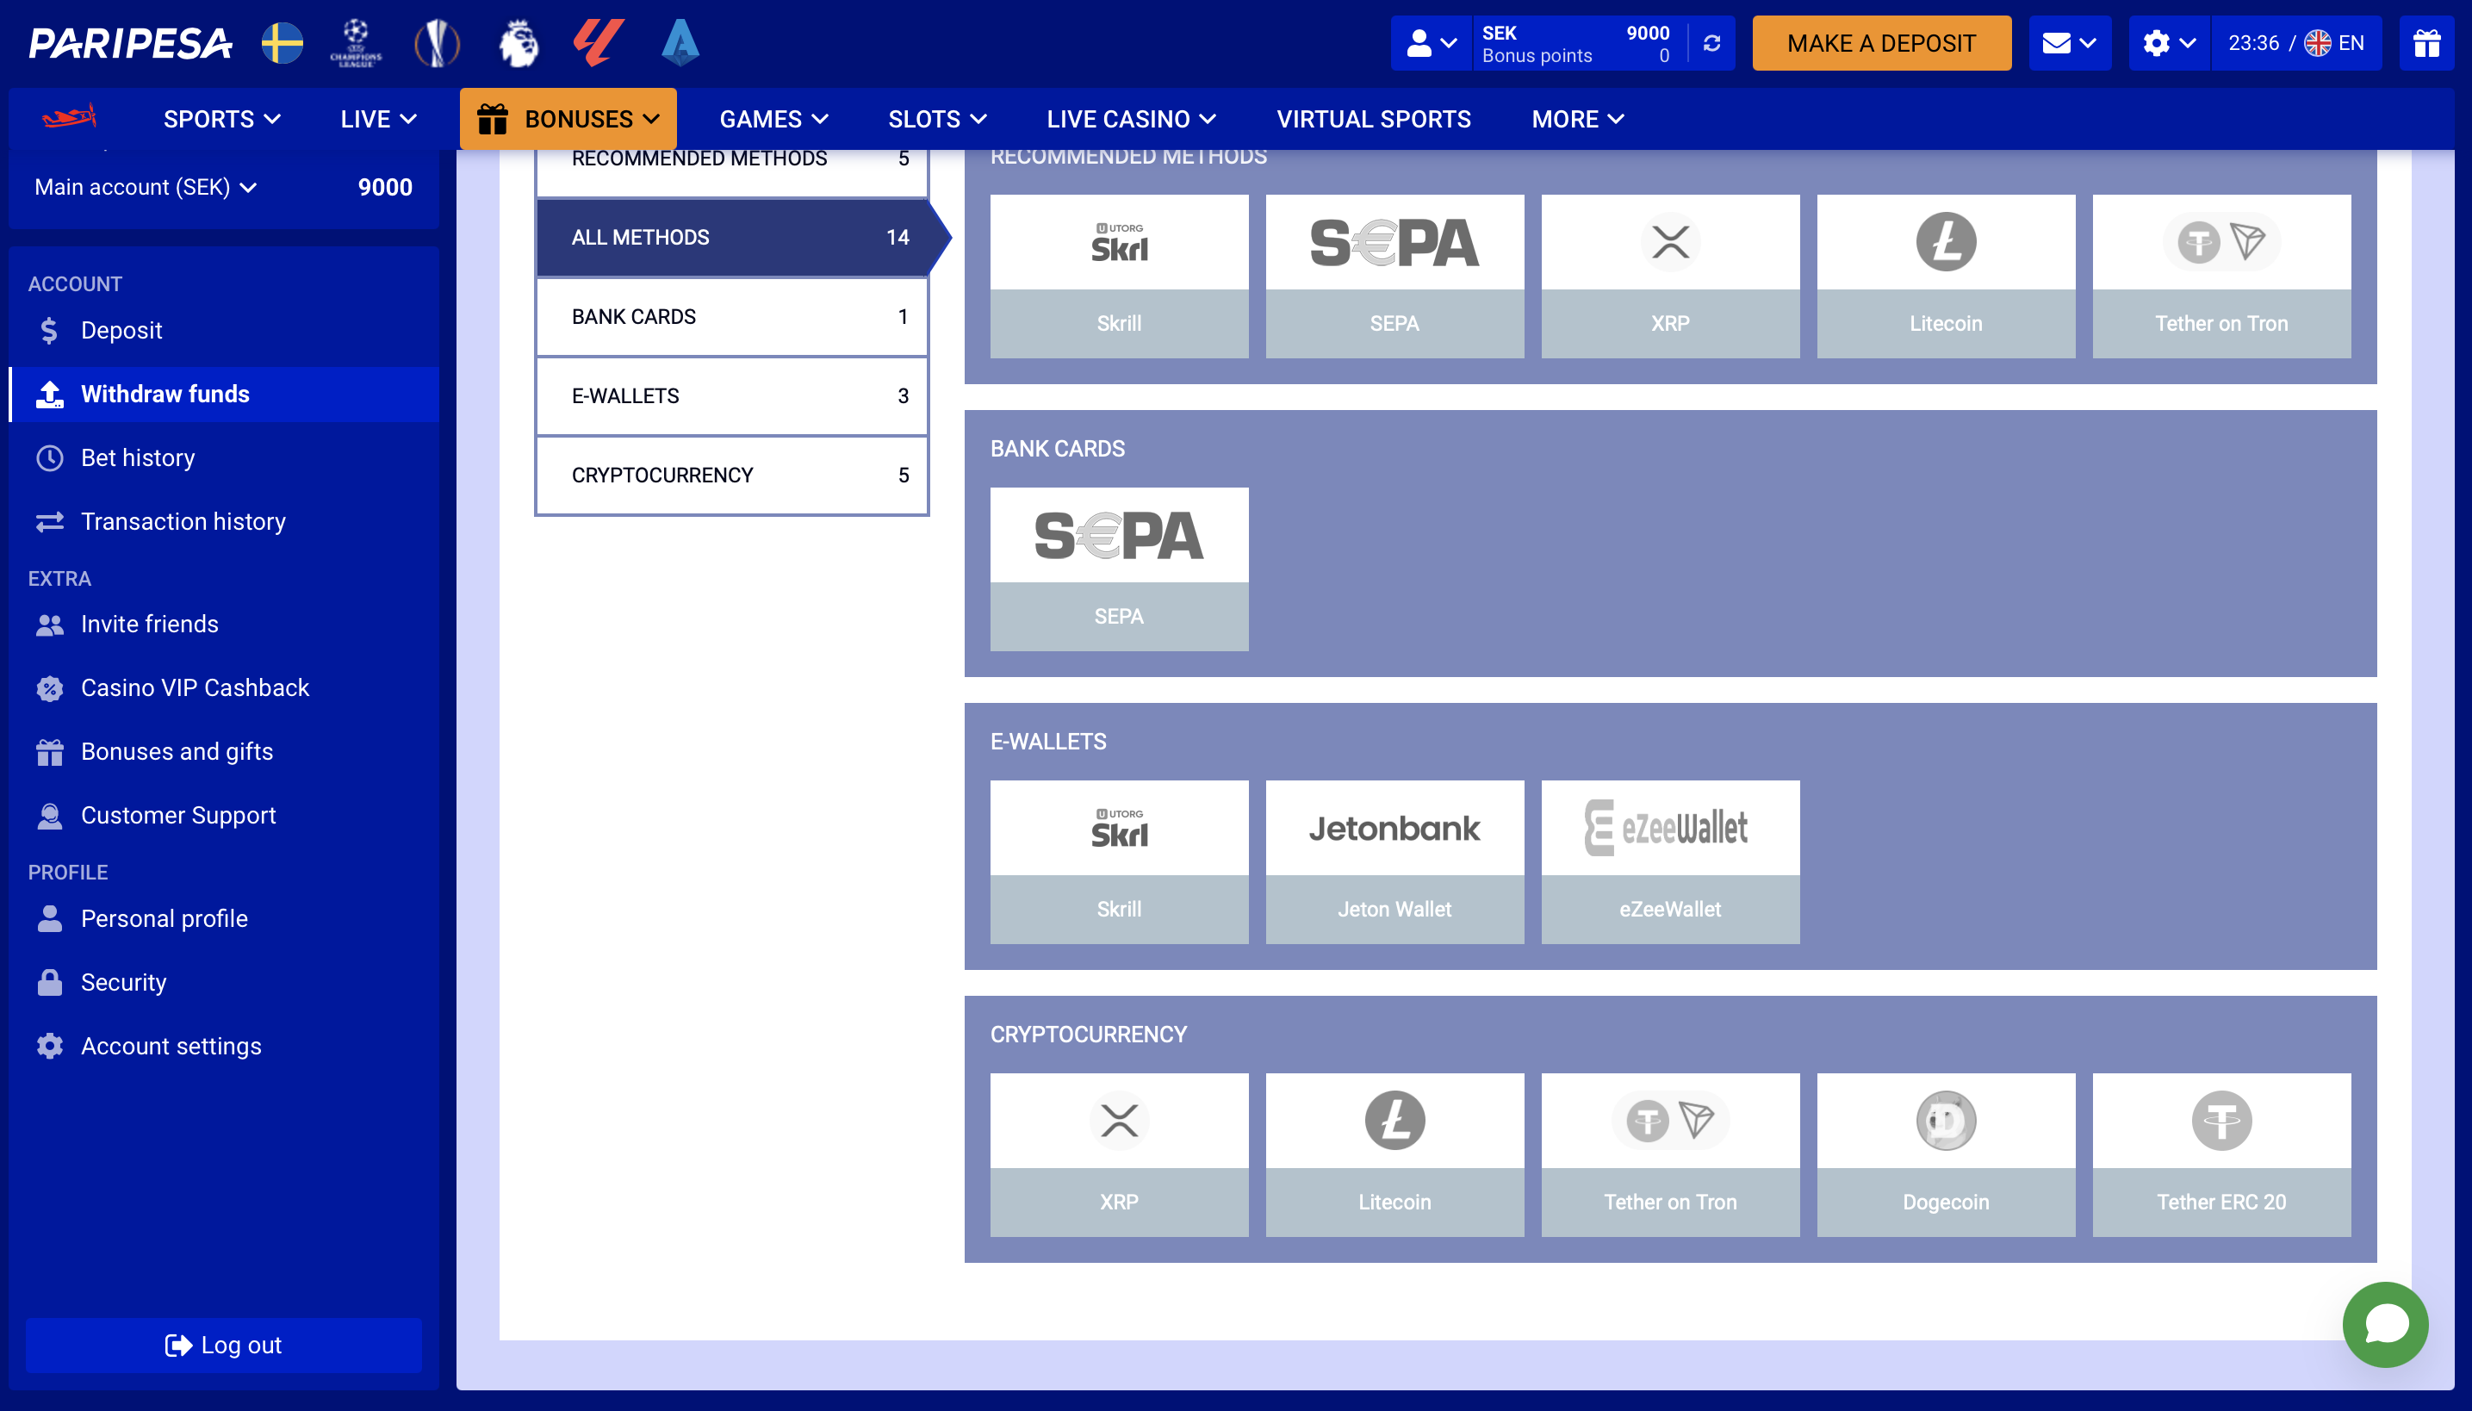The width and height of the screenshot is (2472, 1411).
Task: Open the Champions League shortcut icon
Action: point(356,43)
